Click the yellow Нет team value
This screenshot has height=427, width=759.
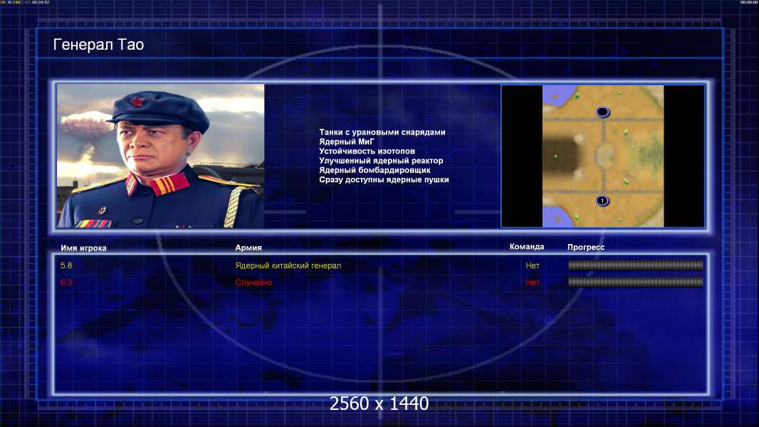[533, 265]
